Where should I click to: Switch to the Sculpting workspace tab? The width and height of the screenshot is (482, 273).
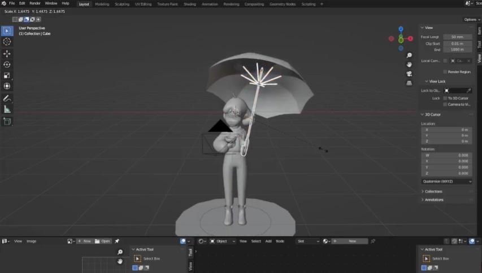122,4
